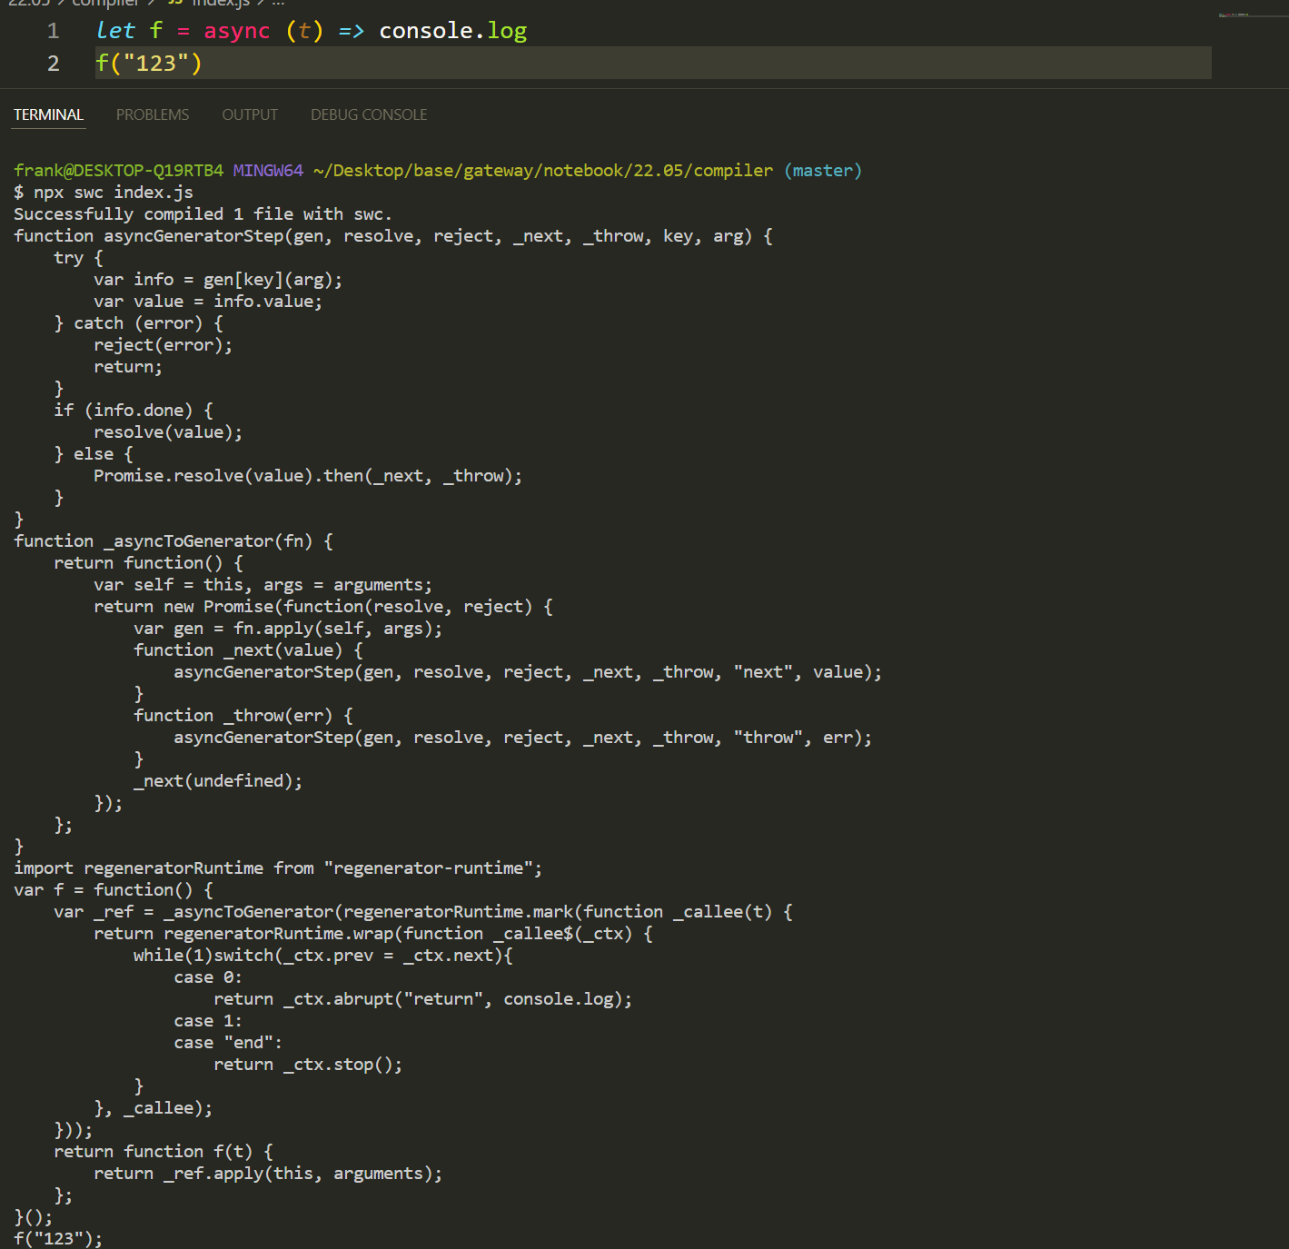Click the terminal prompt path ending in compiler
This screenshot has height=1249, width=1289.
(x=543, y=171)
